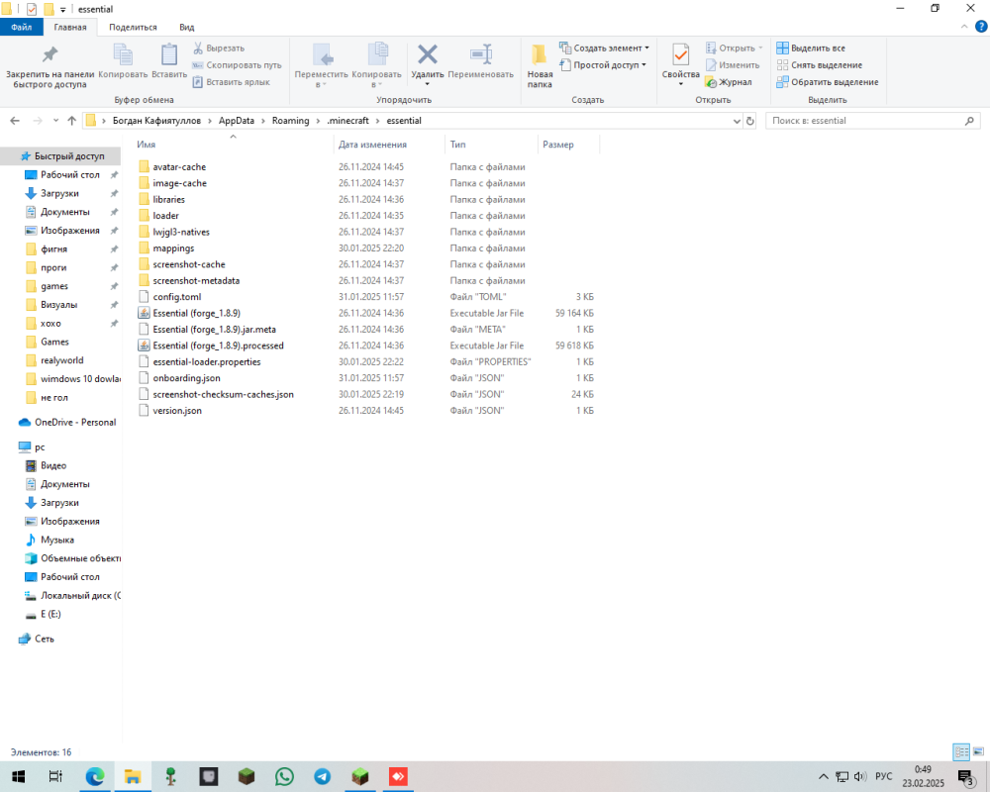Expand the address bar history dropdown
This screenshot has width=990, height=792.
pos(737,121)
